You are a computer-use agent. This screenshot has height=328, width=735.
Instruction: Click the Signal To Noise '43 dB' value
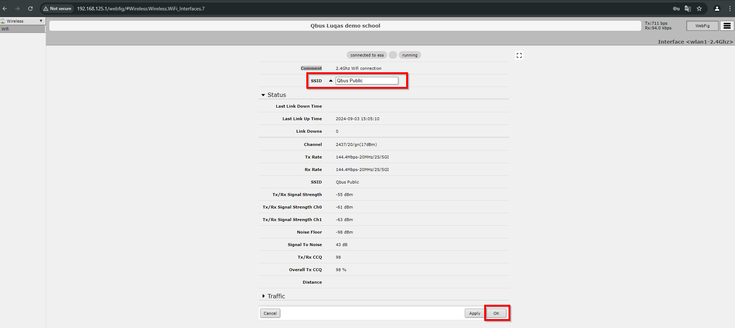click(x=341, y=245)
